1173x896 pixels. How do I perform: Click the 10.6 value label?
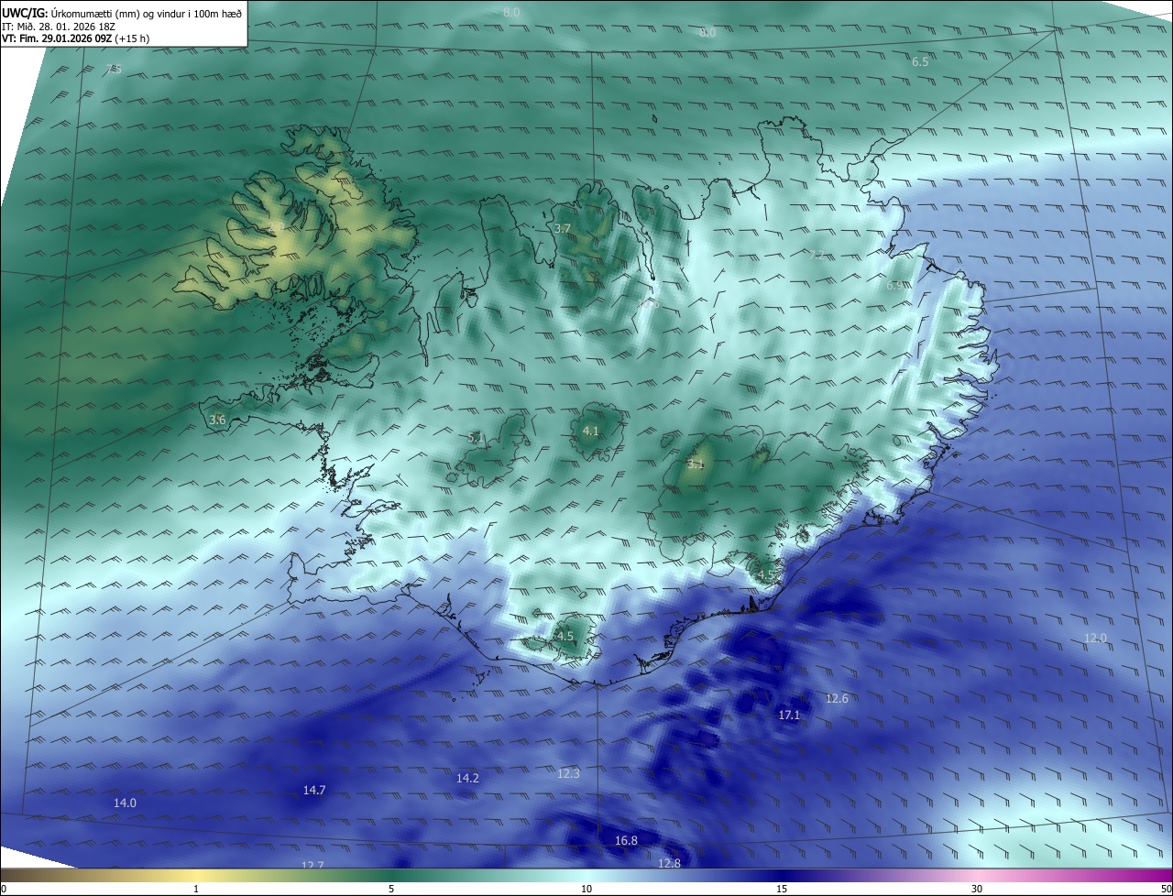[648, 303]
